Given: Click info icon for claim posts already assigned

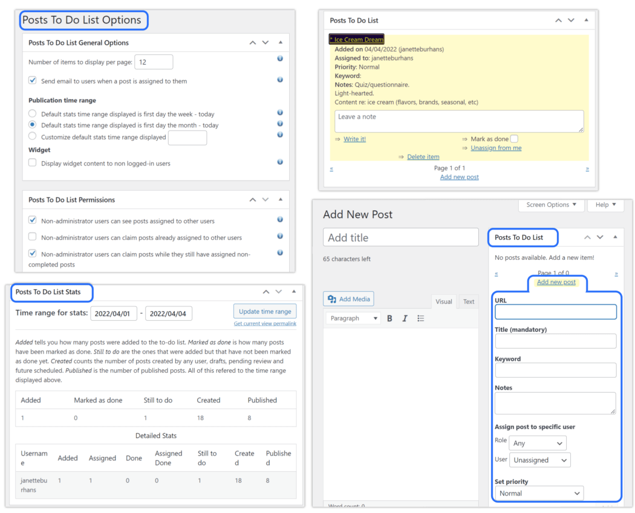Looking at the screenshot, I should 280,236.
